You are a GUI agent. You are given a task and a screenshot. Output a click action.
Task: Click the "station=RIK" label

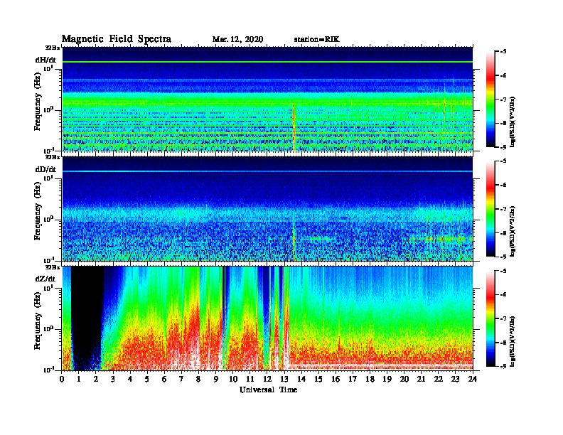tap(316, 39)
